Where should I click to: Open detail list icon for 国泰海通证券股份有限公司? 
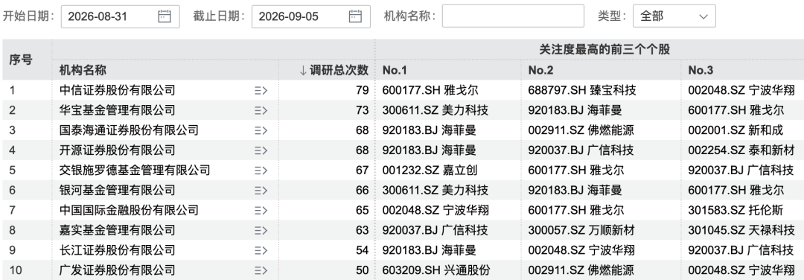[261, 131]
